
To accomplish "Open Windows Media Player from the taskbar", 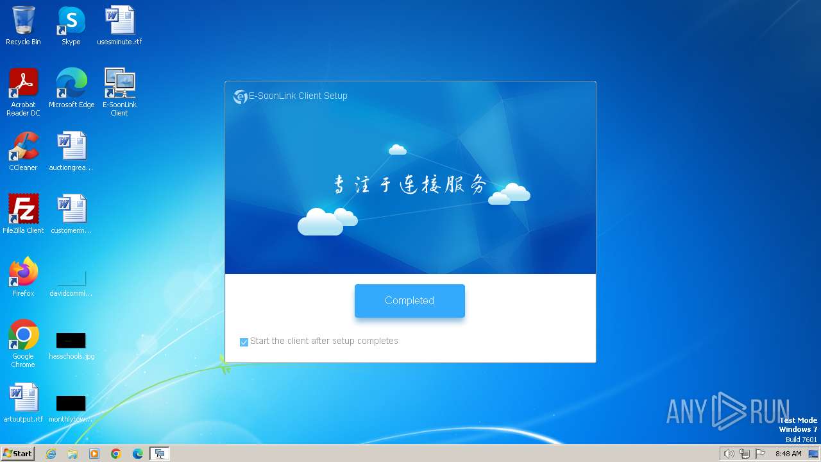I will [94, 454].
